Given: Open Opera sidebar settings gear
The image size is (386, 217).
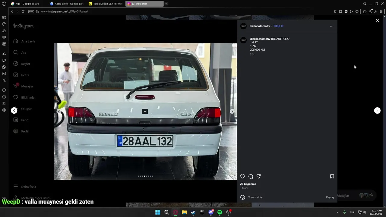Looking at the screenshot, I should pos(4,110).
